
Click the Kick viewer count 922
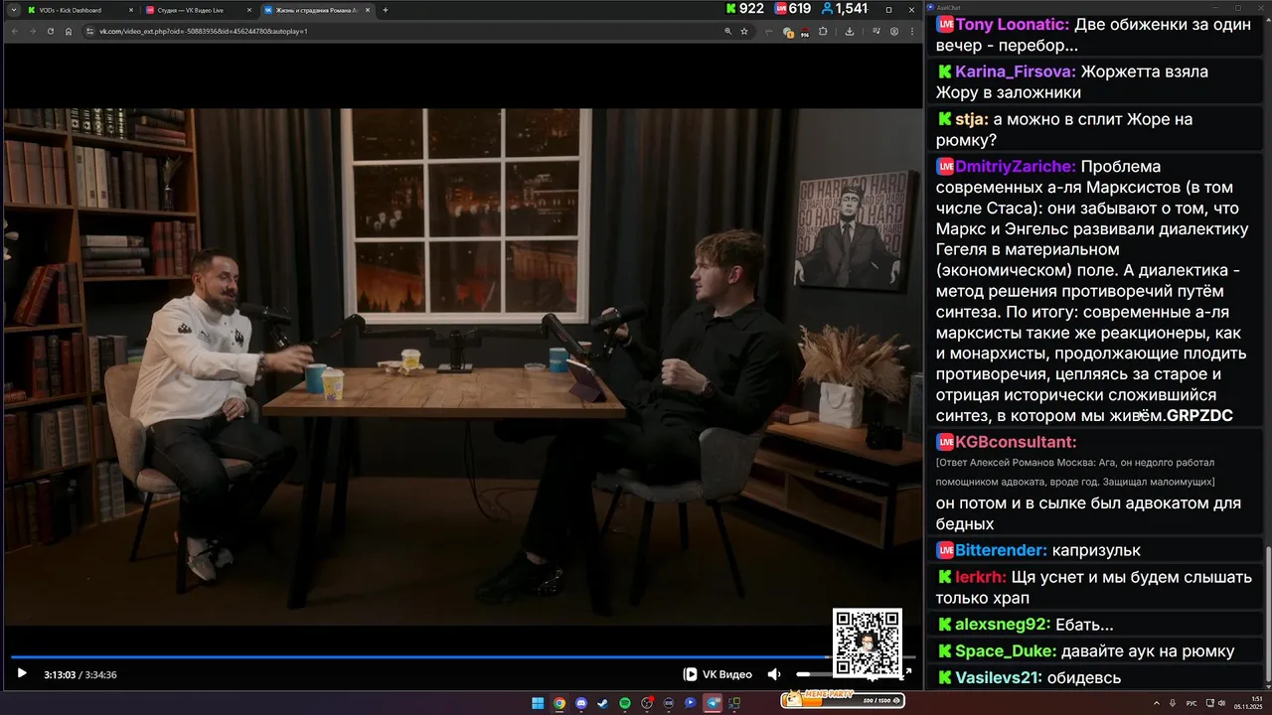pyautogui.click(x=745, y=9)
